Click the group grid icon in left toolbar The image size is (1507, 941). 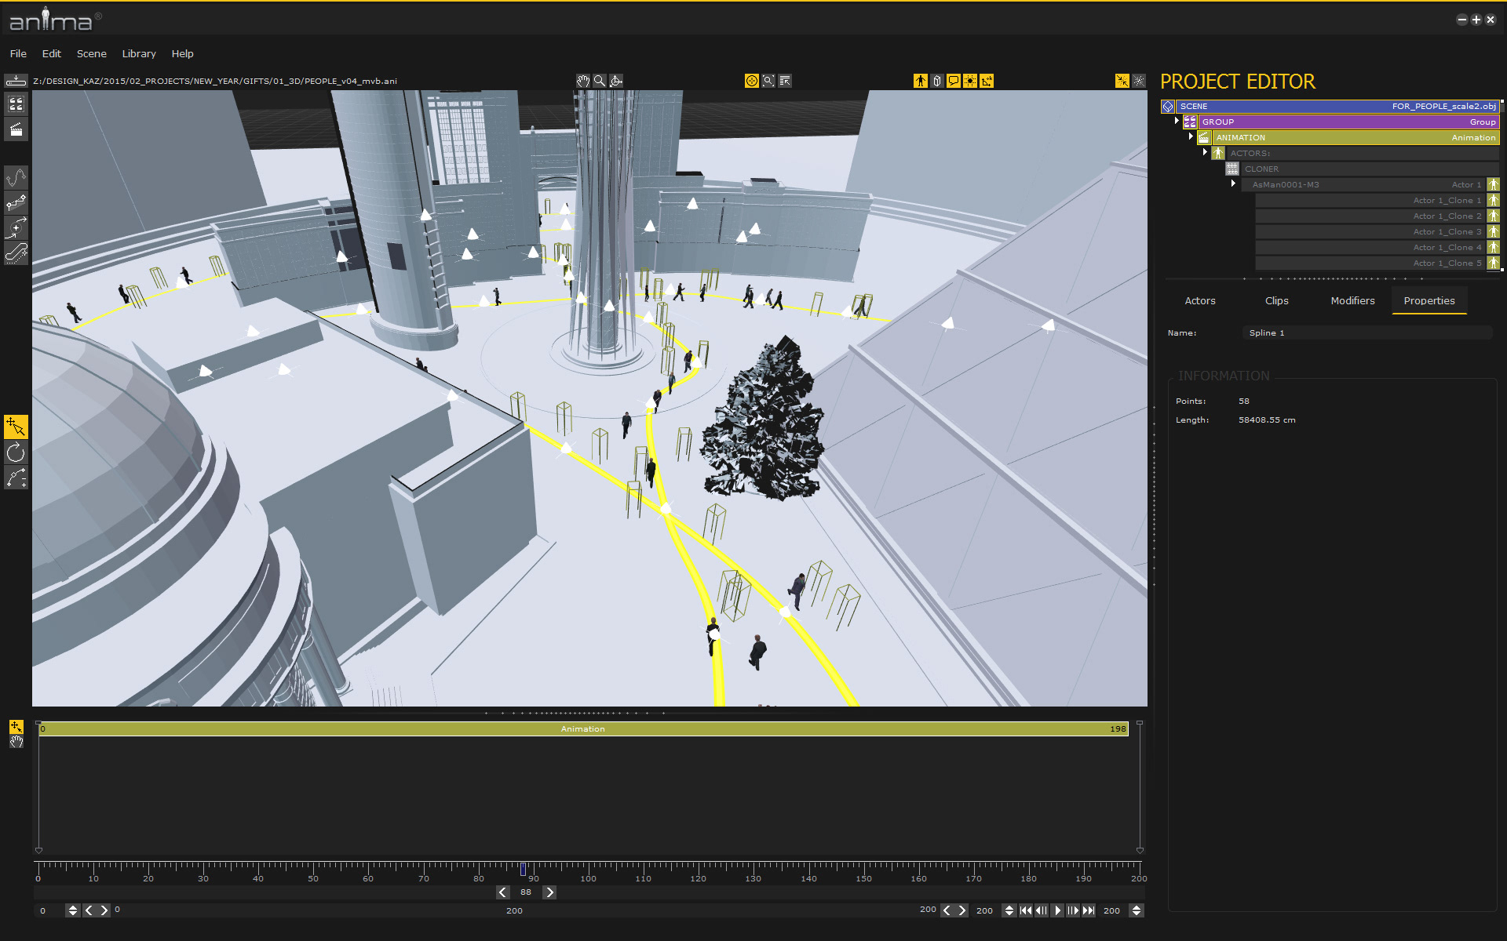point(16,104)
